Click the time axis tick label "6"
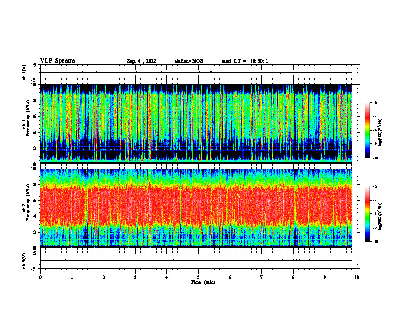402x311 pixels. 230,277
